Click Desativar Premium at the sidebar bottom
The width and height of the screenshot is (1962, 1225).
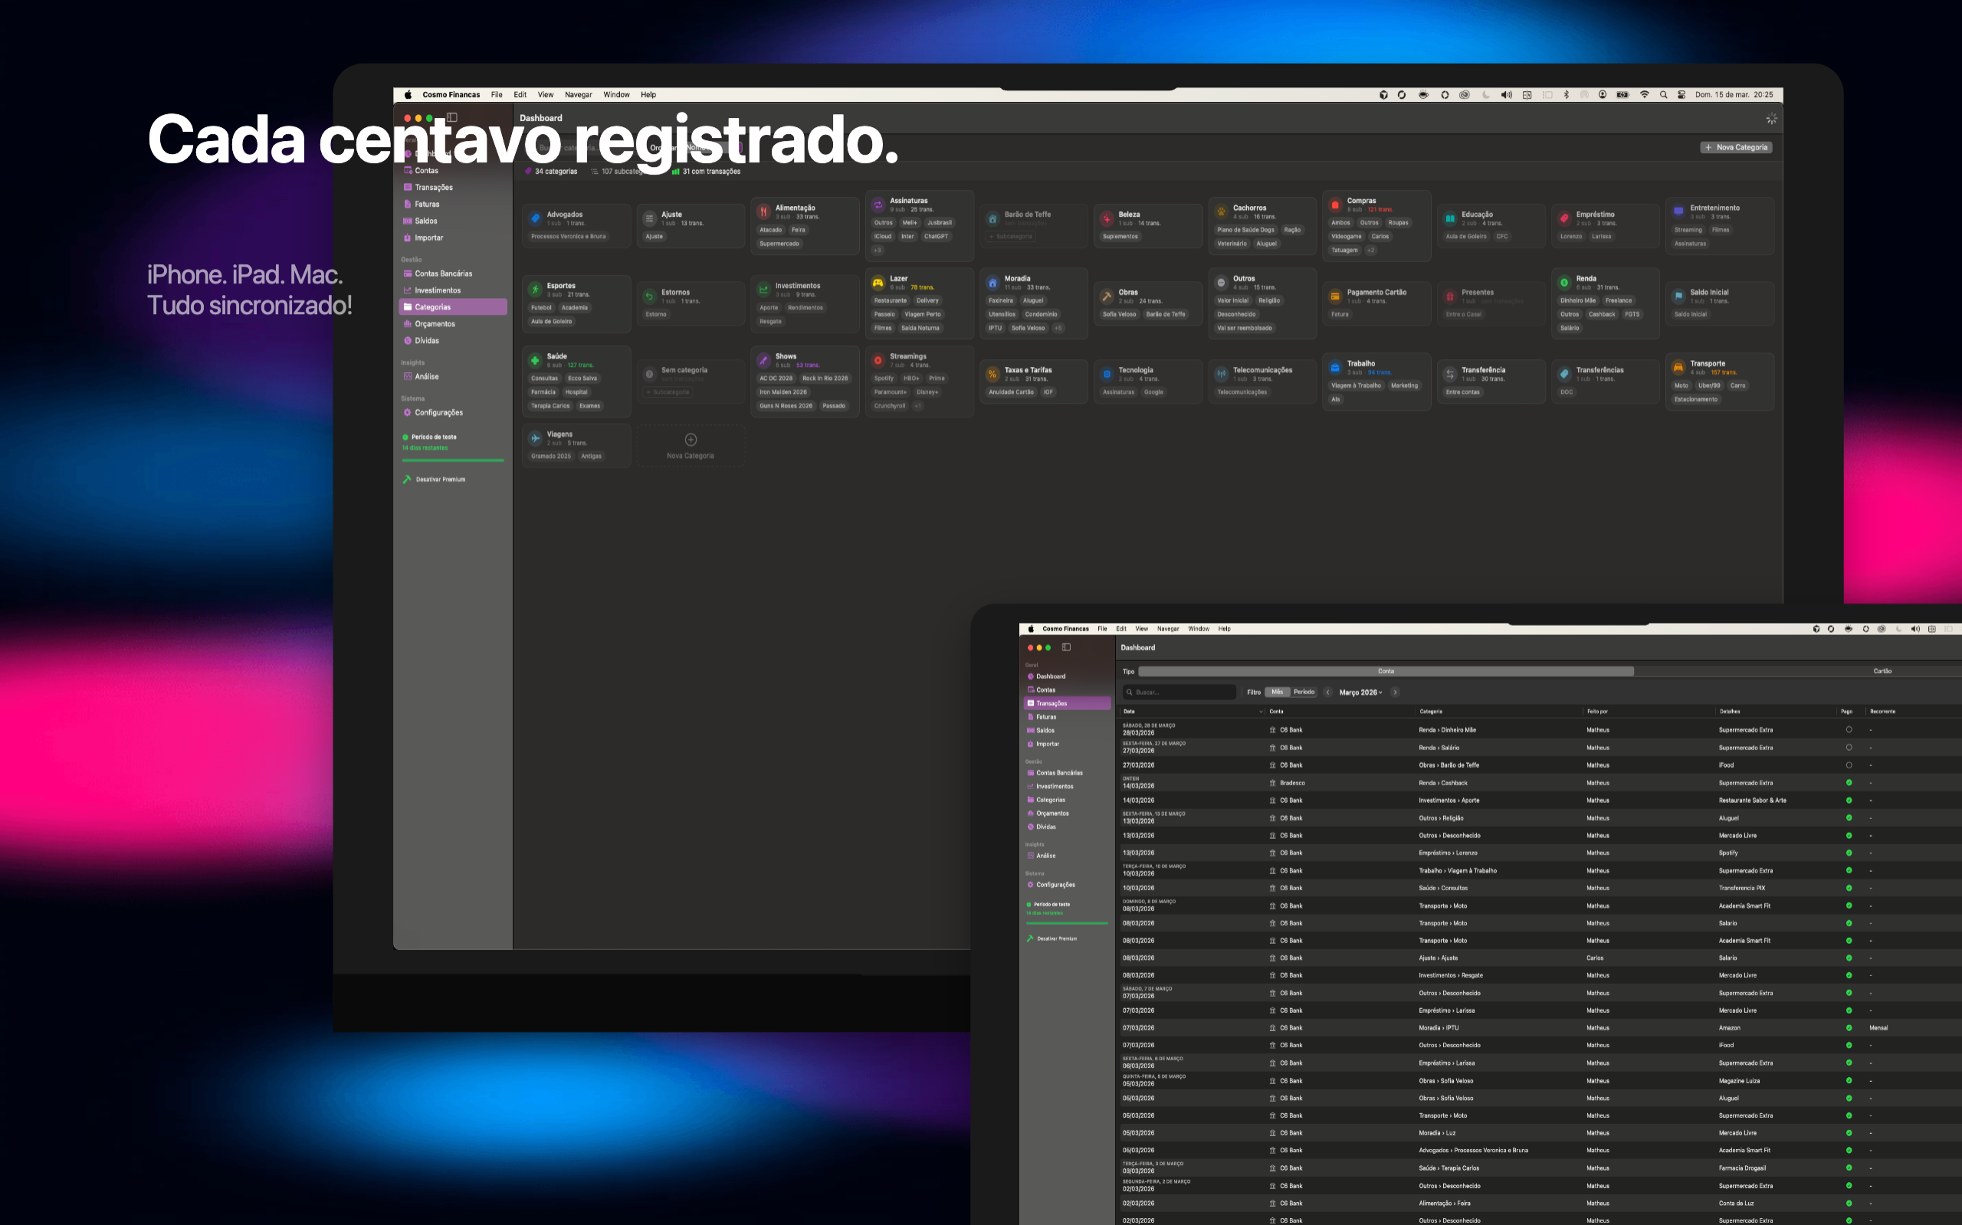438,479
